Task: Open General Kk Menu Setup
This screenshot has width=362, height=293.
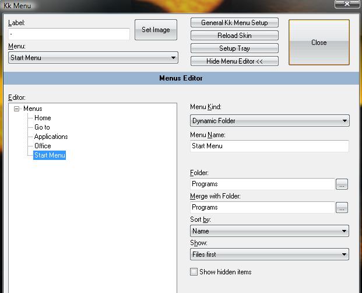Action: click(234, 23)
